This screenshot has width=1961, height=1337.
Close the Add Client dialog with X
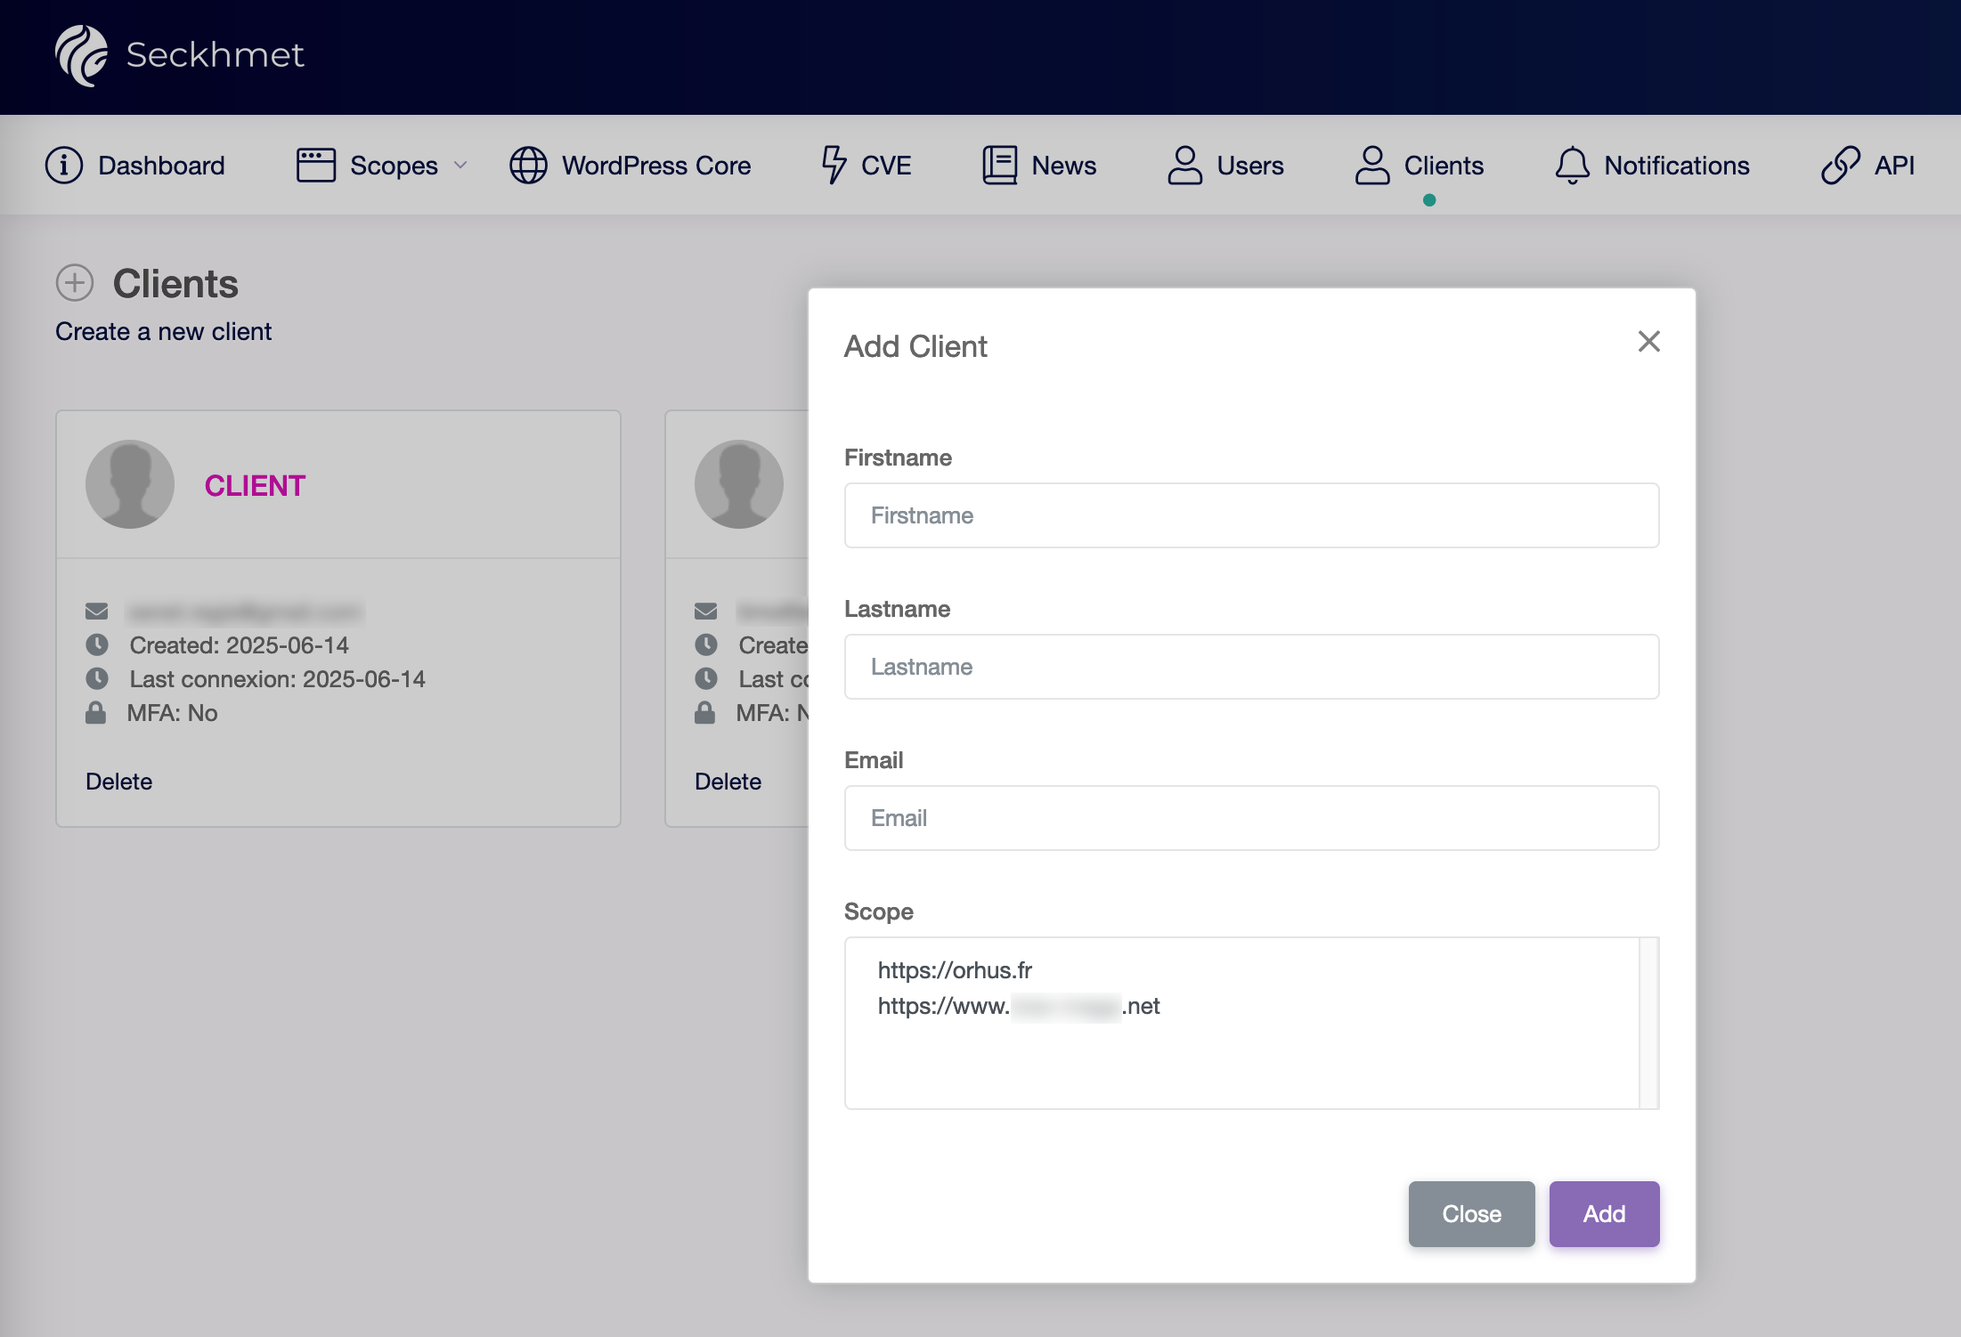pos(1648,342)
